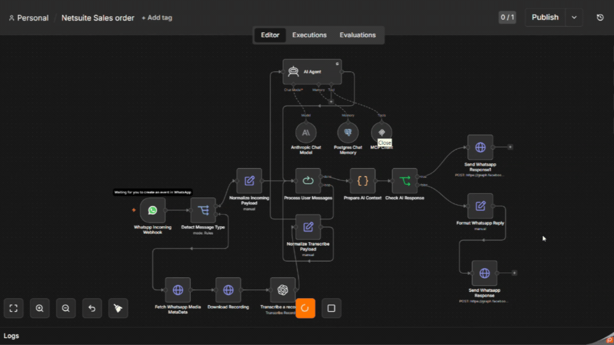Select the MCP Client tool node
The width and height of the screenshot is (614, 345).
(x=382, y=132)
